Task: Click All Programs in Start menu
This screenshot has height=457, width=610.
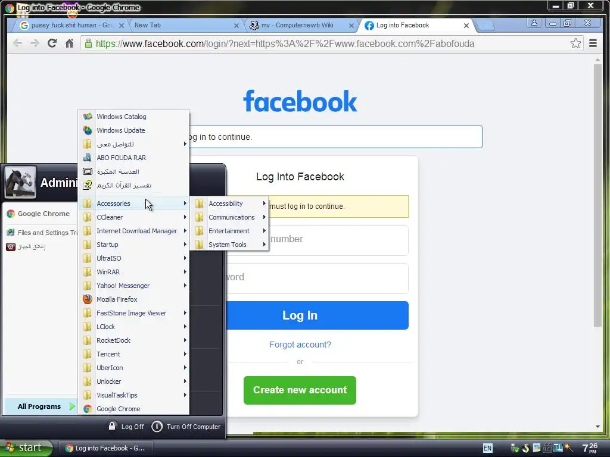Action: point(40,406)
